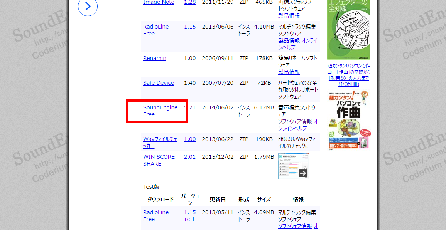Image resolution: width=446 pixels, height=230 pixels.
Task: Click WIN SCORE SHARE version 2.01 link
Action: pos(190,157)
